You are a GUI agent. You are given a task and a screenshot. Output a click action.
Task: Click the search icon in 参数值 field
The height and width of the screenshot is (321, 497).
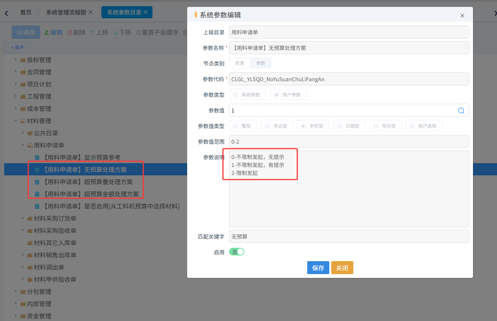(461, 111)
